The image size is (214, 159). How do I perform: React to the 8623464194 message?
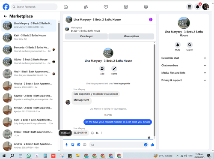(x=92, y=133)
